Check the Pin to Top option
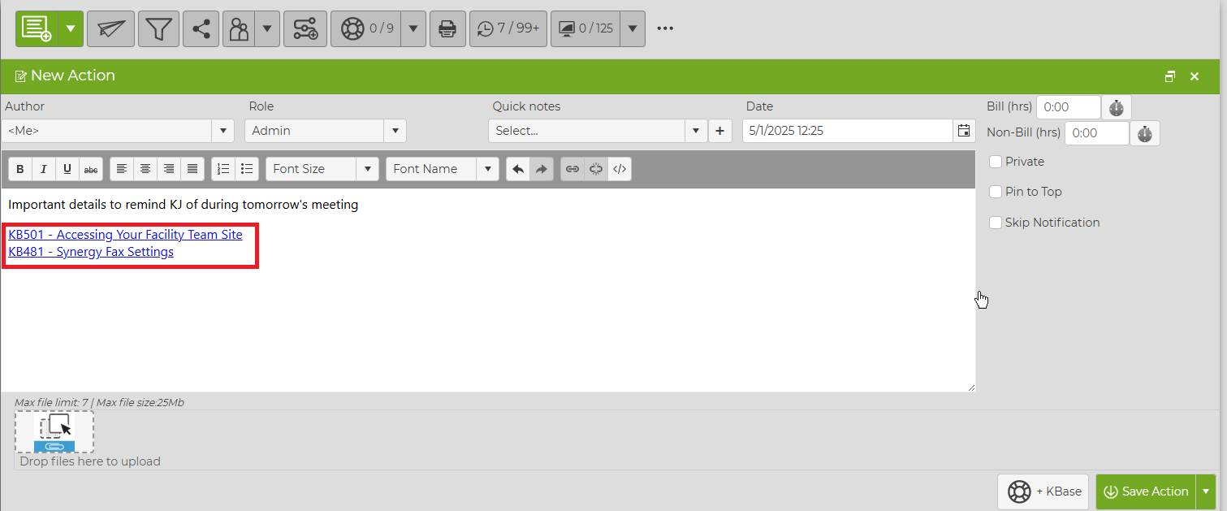 (x=996, y=192)
